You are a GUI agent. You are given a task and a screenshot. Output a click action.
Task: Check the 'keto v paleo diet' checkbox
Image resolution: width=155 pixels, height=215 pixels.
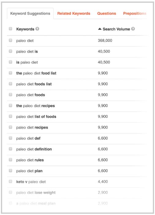click(10, 181)
